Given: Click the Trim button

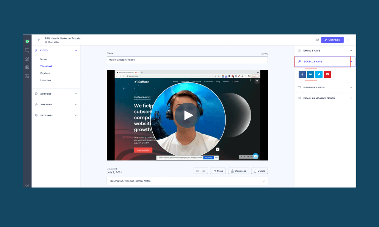Looking at the screenshot, I should [x=200, y=171].
